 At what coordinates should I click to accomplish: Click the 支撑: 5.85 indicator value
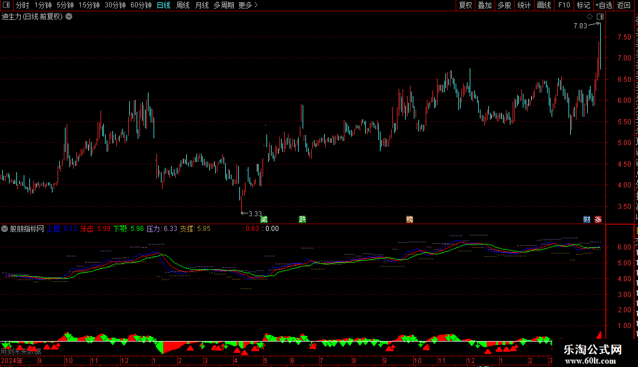(x=195, y=229)
